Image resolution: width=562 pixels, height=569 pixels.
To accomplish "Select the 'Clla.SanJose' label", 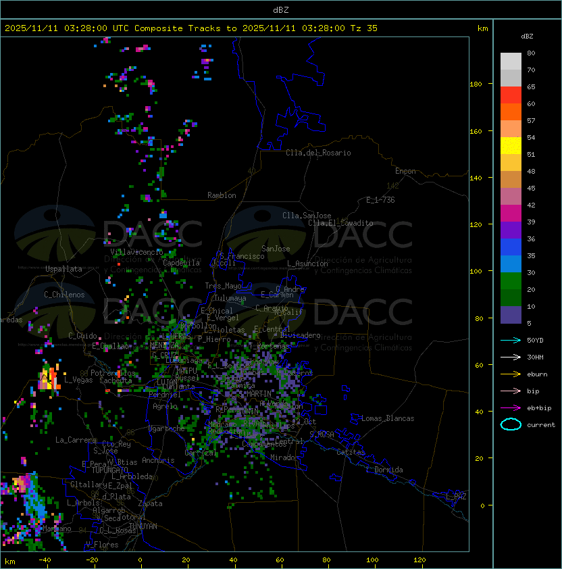I will click(307, 216).
